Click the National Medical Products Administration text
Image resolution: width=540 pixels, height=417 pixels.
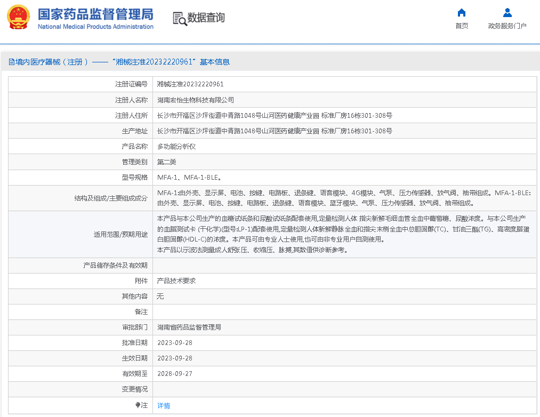[95, 27]
